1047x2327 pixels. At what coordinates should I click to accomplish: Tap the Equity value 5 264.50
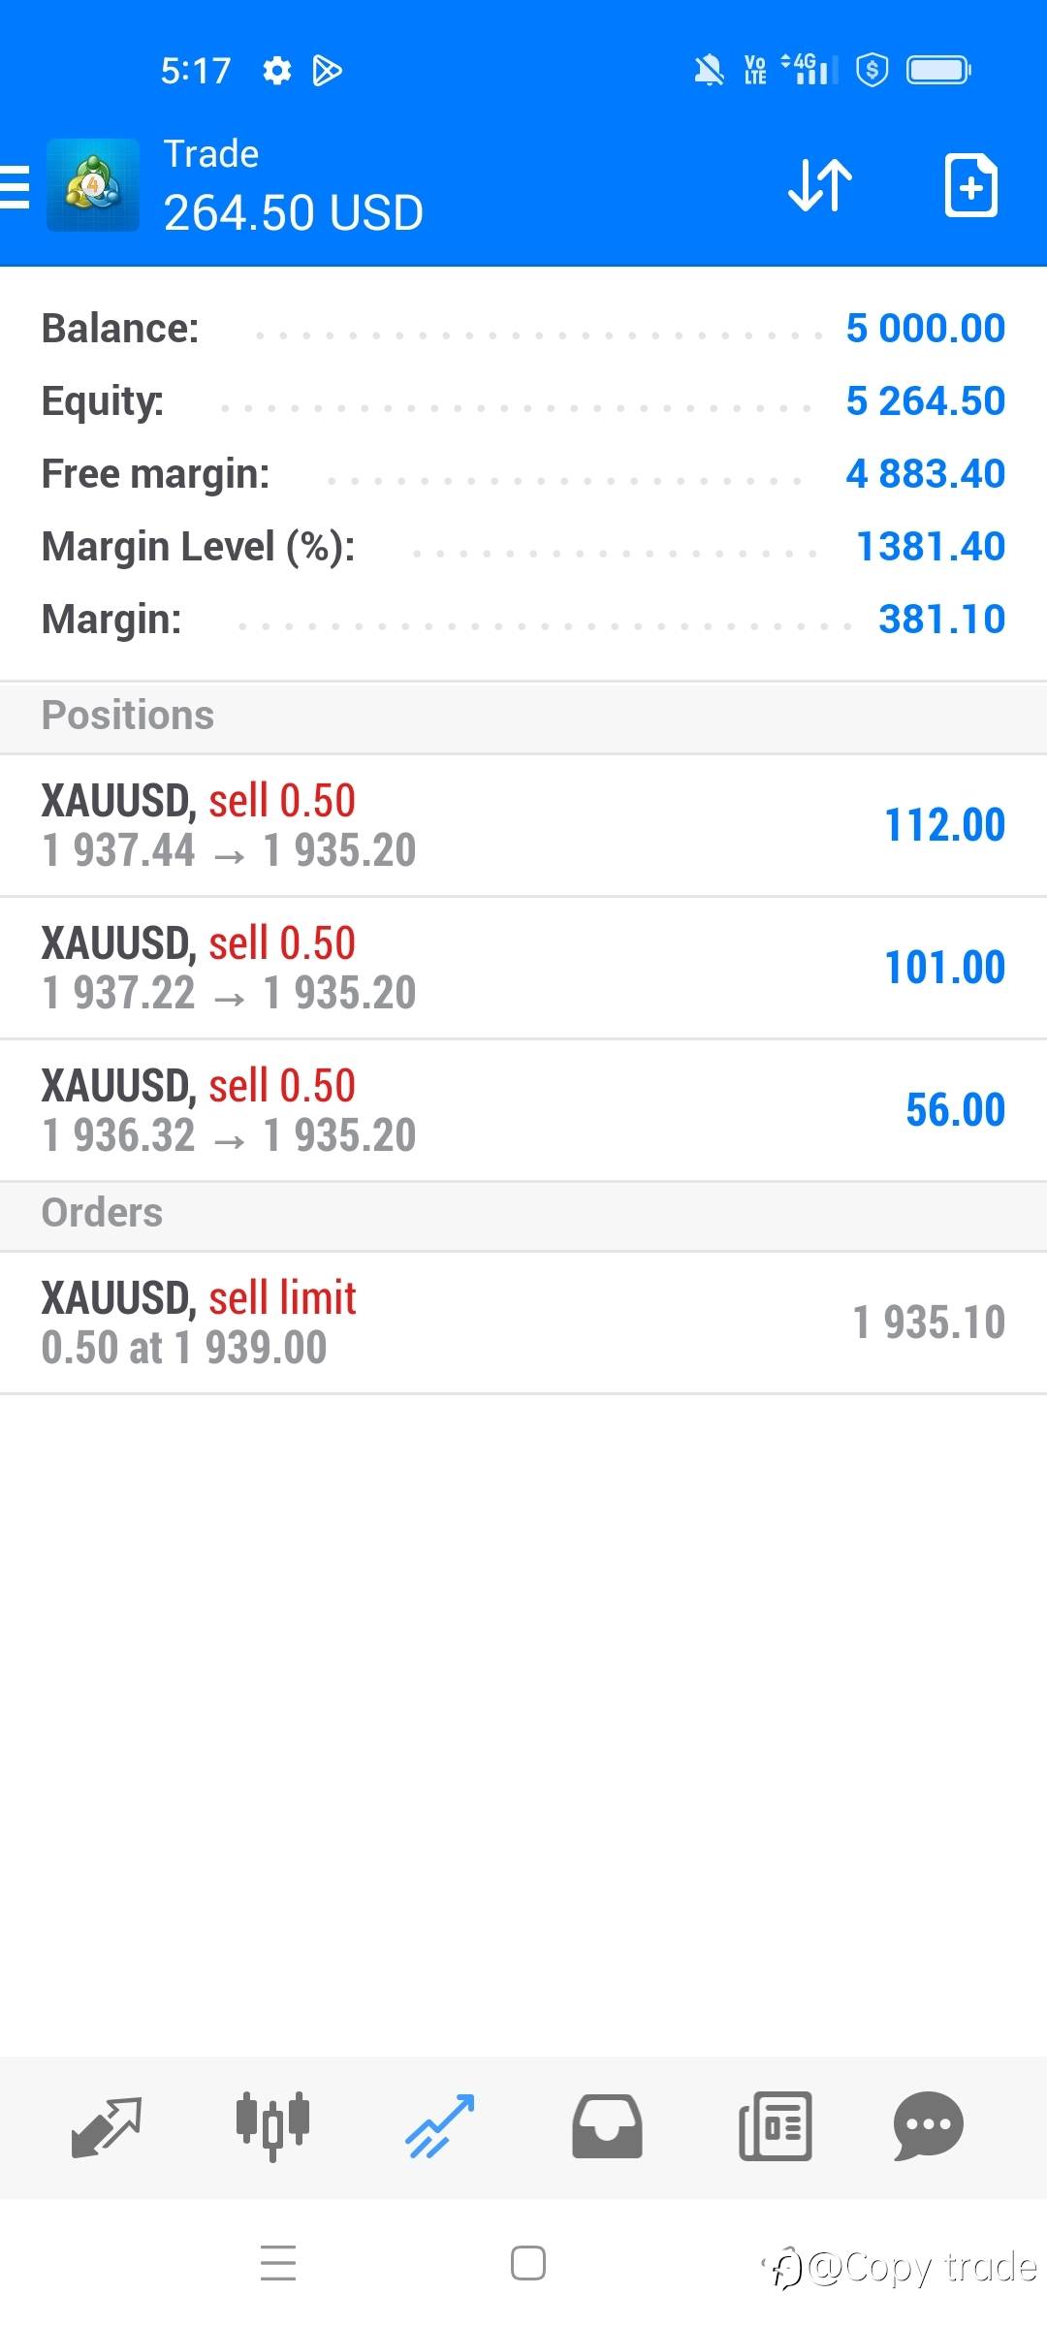925,401
